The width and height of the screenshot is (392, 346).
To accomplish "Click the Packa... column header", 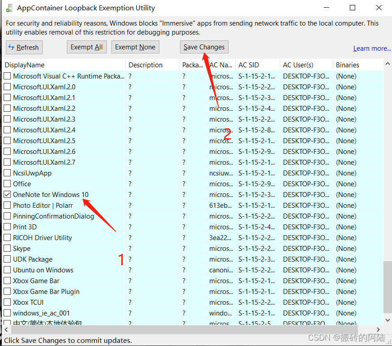I will click(x=193, y=65).
